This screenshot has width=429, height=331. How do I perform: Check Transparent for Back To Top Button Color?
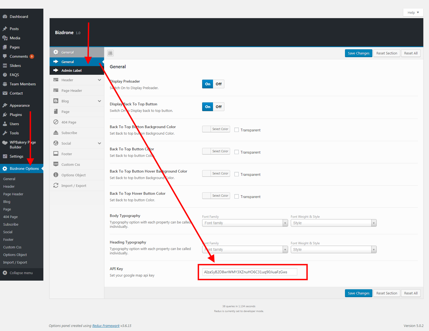tap(237, 152)
